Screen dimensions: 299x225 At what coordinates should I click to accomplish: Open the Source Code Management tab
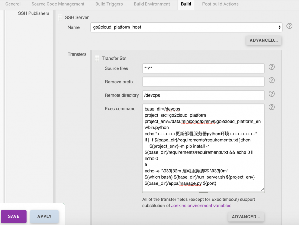point(58,4)
